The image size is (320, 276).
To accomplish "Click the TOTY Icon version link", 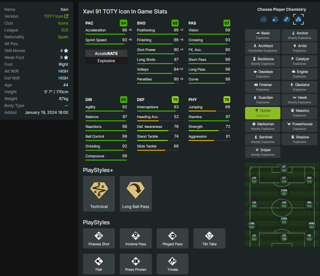I will point(53,16).
